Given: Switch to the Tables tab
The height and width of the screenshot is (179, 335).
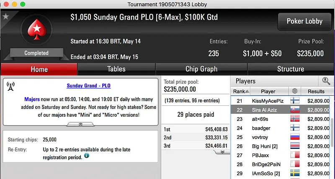Looking at the screenshot, I should tap(116, 69).
